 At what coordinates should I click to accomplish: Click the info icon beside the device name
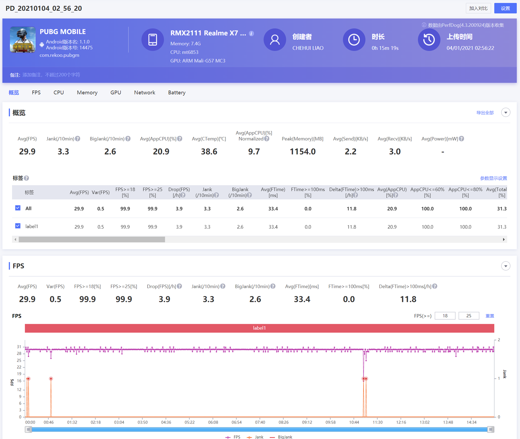coord(251,33)
